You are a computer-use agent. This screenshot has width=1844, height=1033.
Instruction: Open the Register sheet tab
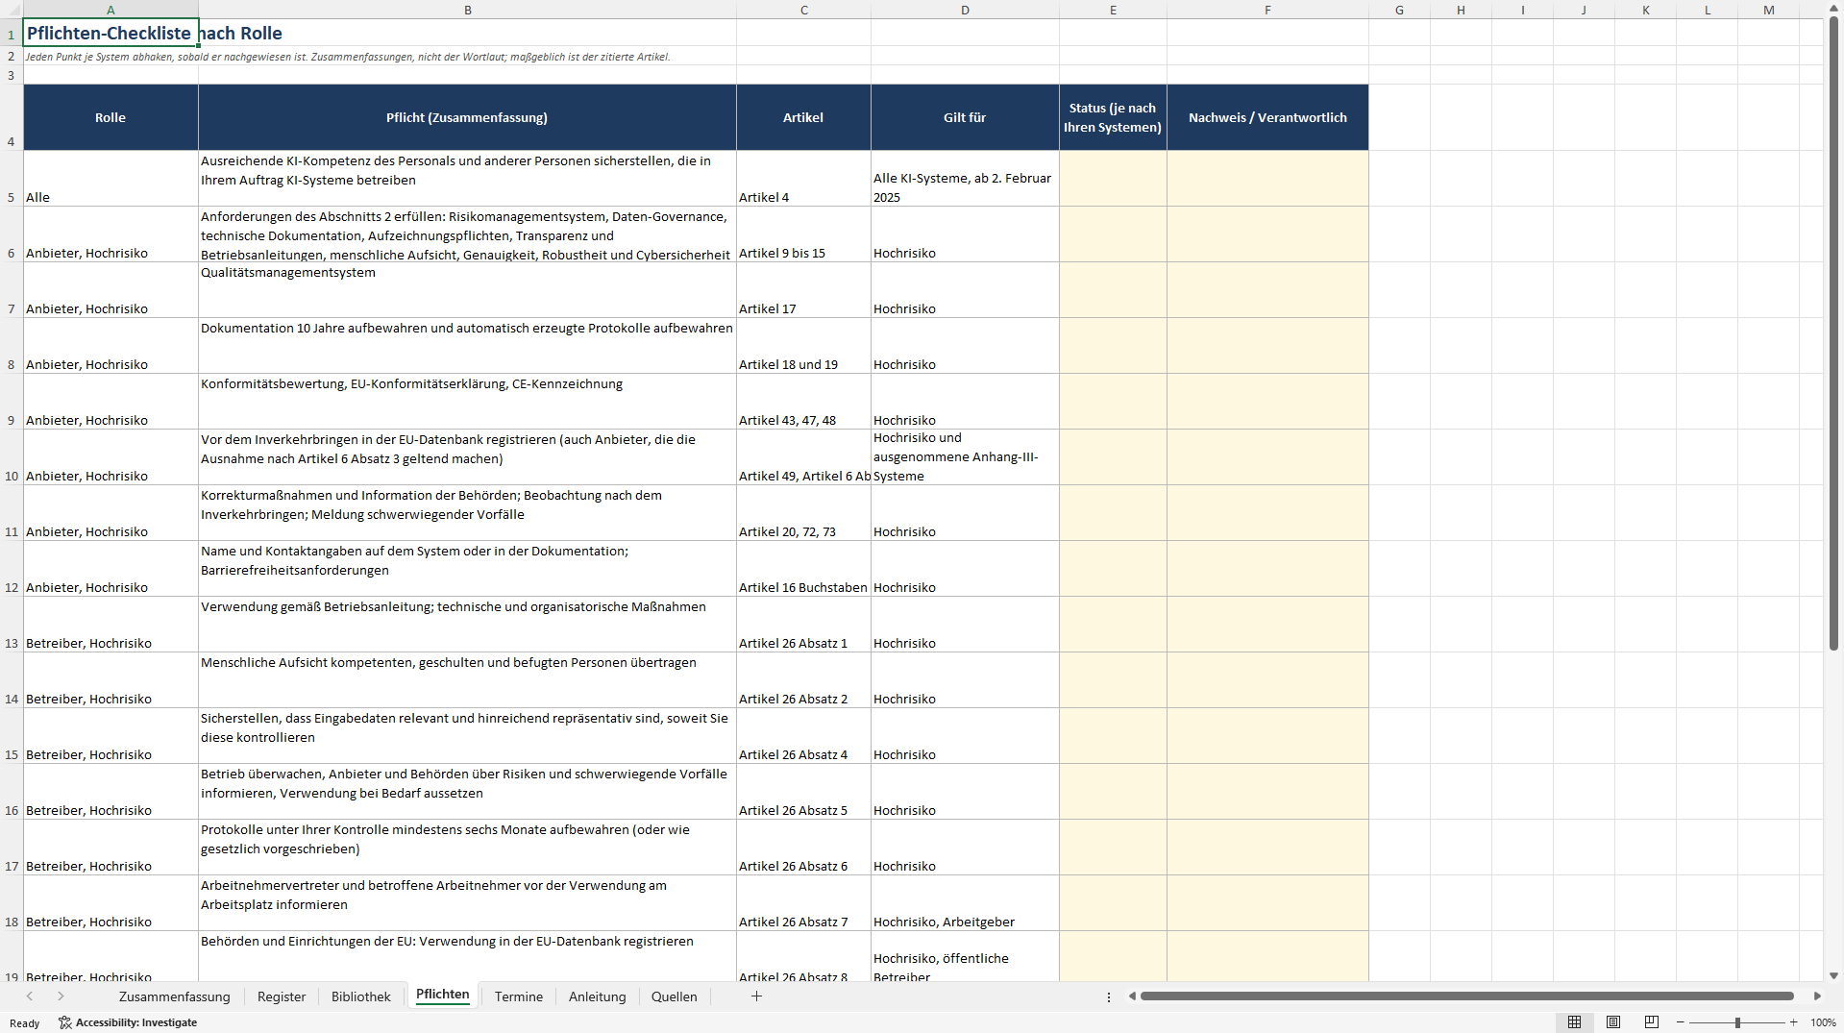[x=282, y=996]
